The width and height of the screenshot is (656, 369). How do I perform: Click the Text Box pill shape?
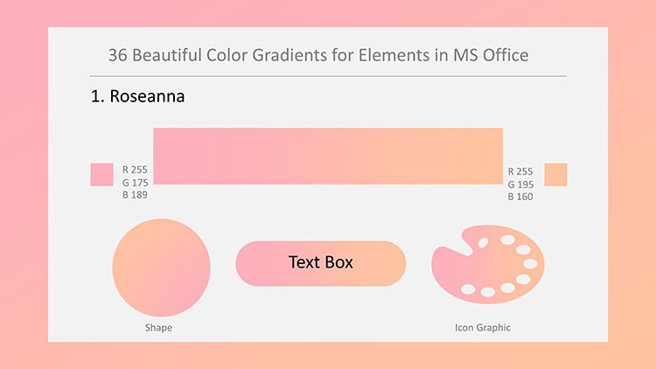[x=320, y=263]
